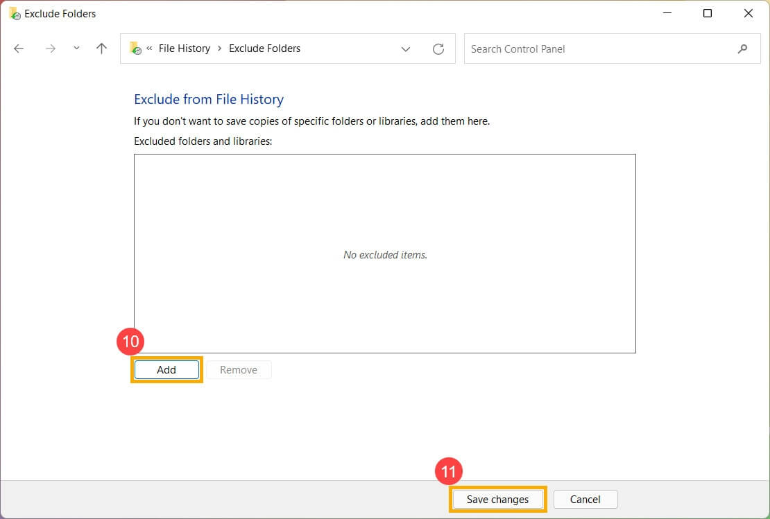Focus the Search Control Panel field

pos(597,49)
